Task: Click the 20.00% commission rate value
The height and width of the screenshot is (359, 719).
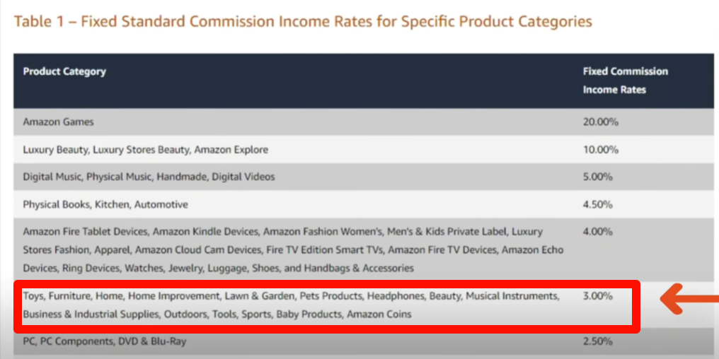Action: pyautogui.click(x=600, y=122)
